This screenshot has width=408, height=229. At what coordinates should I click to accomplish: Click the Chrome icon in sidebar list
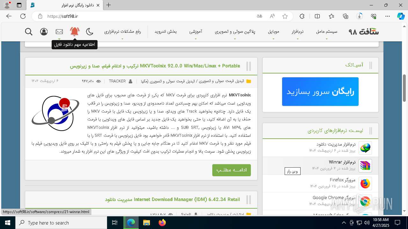click(x=365, y=201)
